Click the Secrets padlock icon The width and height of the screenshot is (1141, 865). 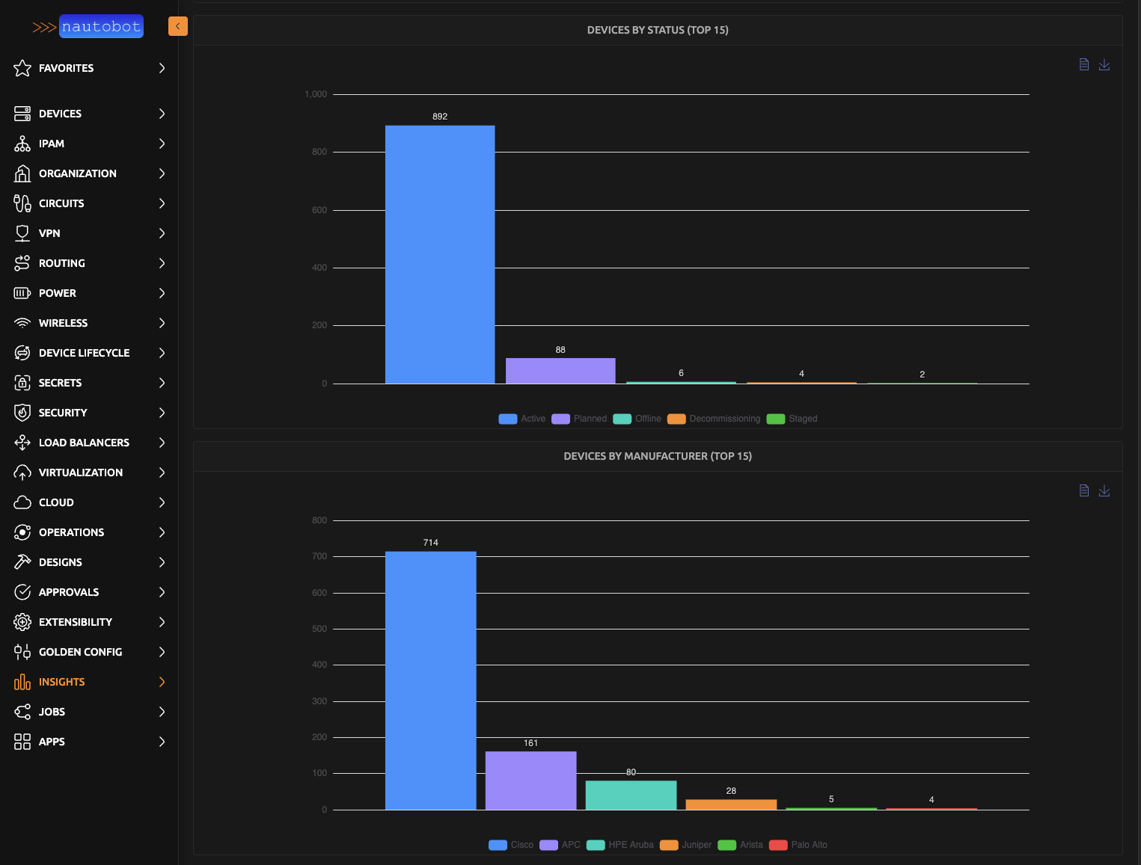click(22, 382)
